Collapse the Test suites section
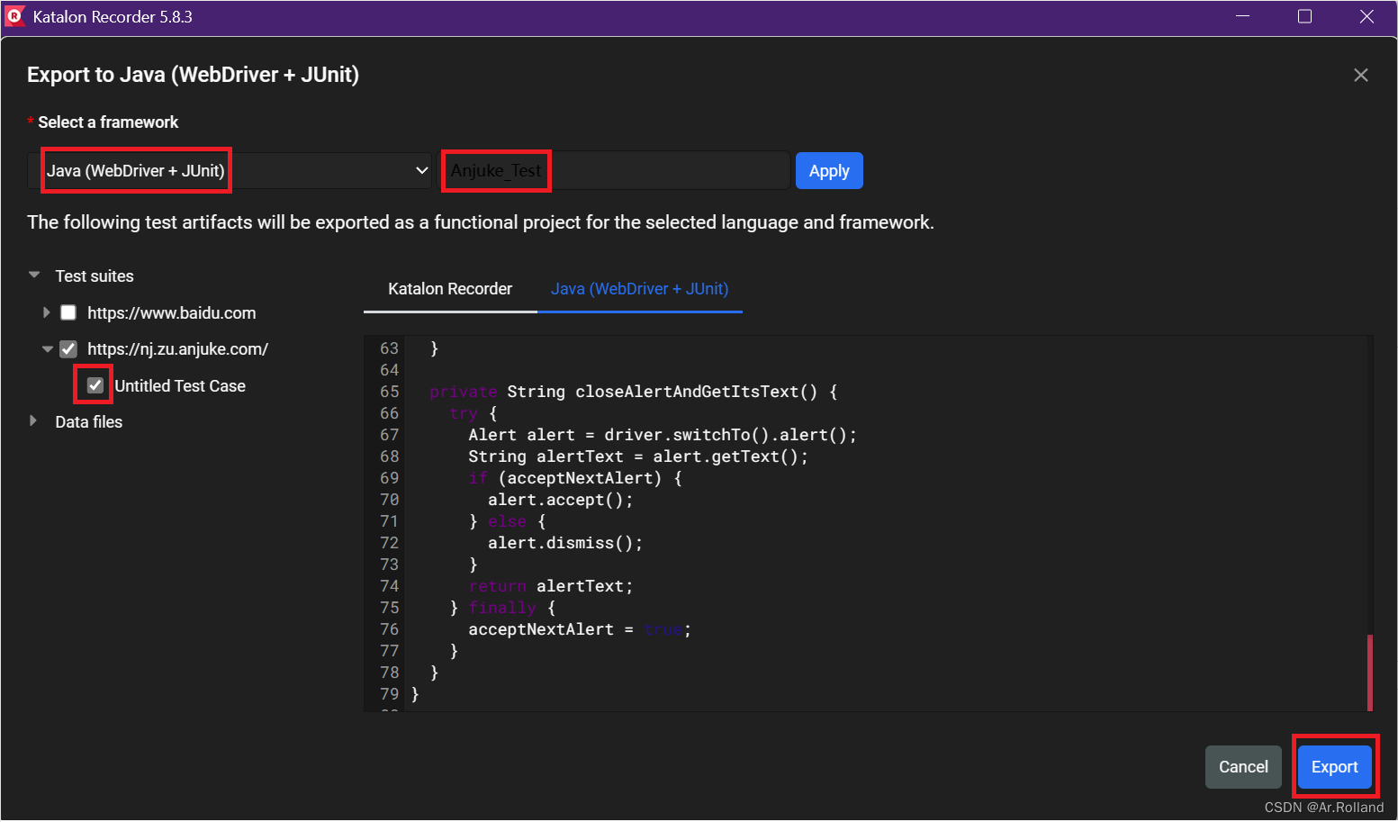Image resolution: width=1398 pixels, height=822 pixels. pyautogui.click(x=34, y=276)
